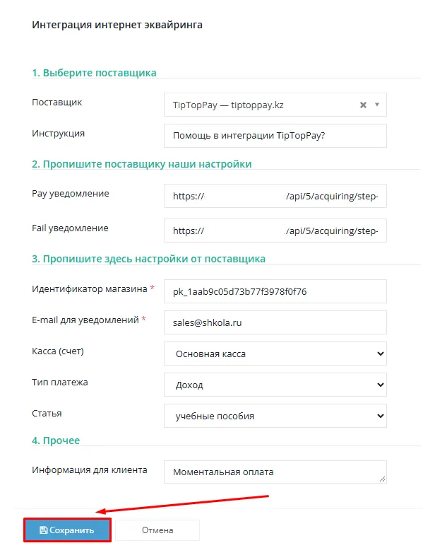Click the chevron of the Основная касса select
Screen dimensions: 423x560
[x=380, y=354]
